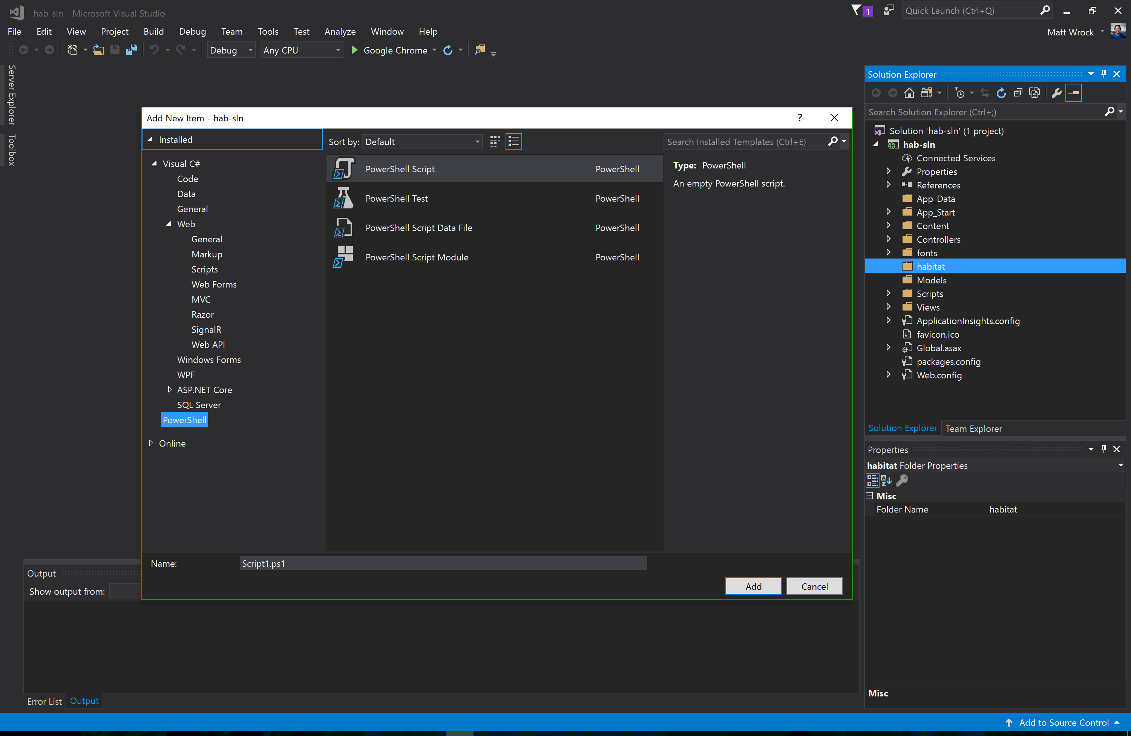Open the Sort by Default dropdown

[422, 142]
